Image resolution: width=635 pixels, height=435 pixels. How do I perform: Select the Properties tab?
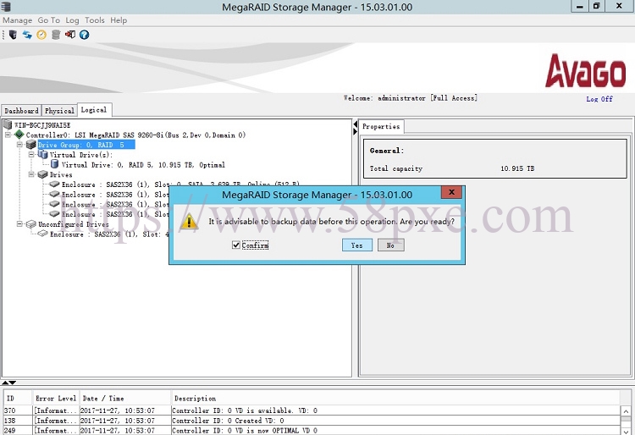point(381,127)
